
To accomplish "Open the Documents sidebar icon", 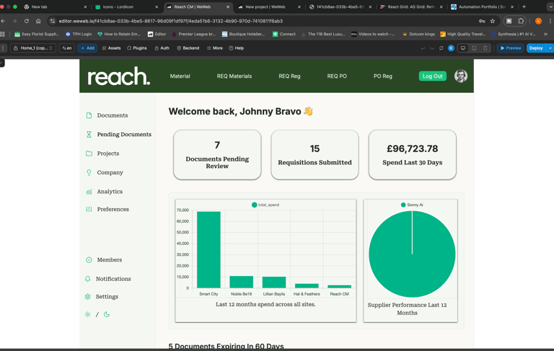I will 89,115.
